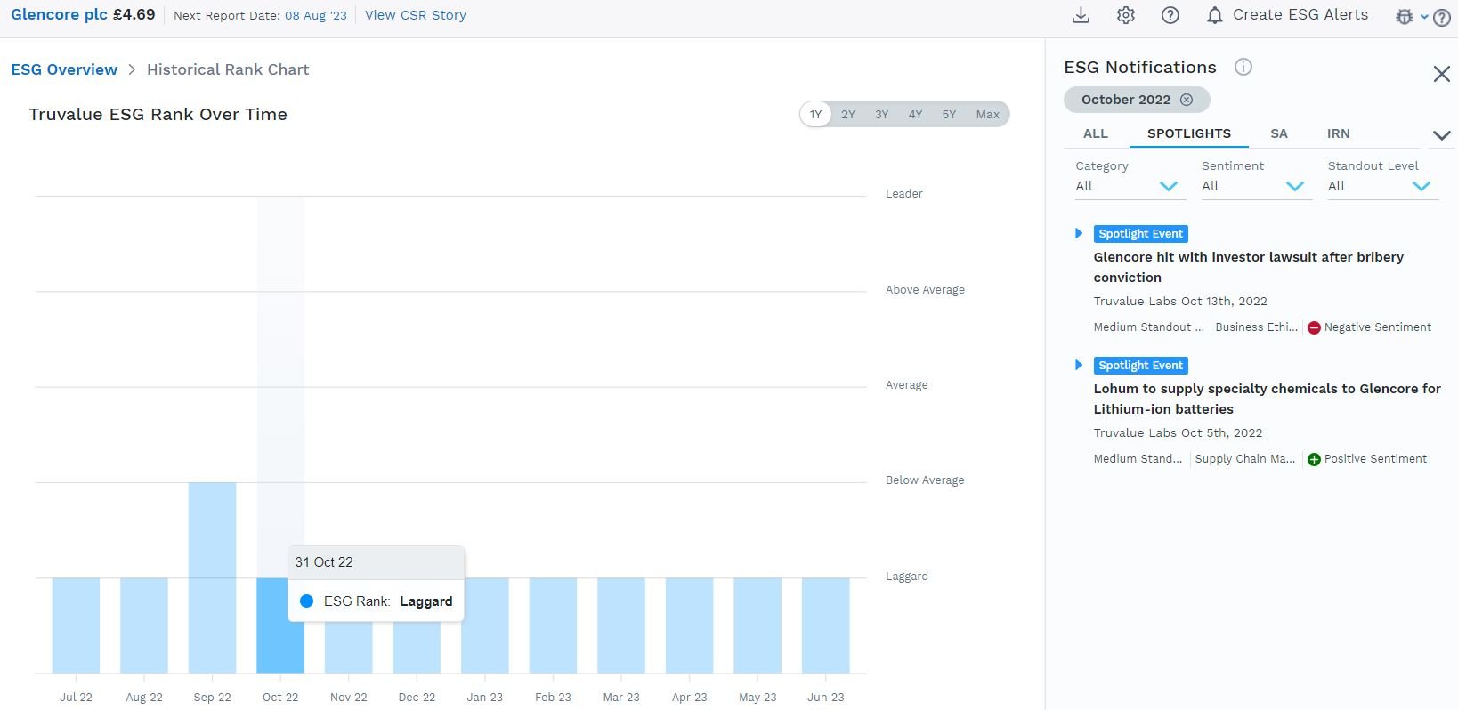This screenshot has height=710, width=1458.
Task: Click the 'Above Average' axis label
Action: click(925, 290)
